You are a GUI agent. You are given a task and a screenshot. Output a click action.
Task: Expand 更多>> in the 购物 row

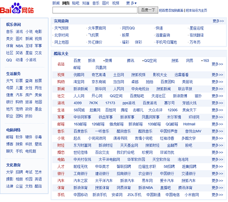point(218,82)
